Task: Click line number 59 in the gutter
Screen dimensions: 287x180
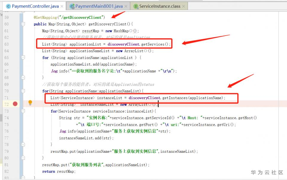Action: click(6, 17)
